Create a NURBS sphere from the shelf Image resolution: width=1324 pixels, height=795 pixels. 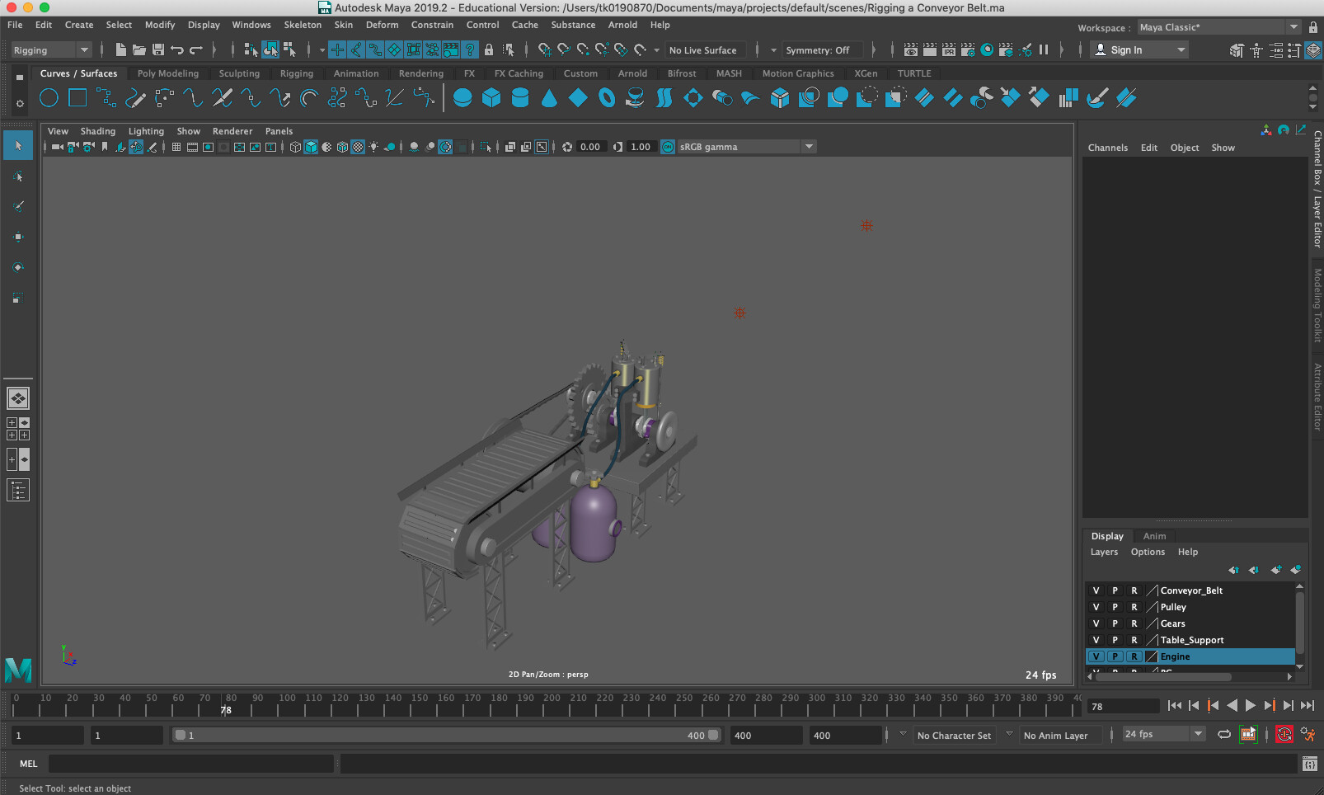click(462, 97)
